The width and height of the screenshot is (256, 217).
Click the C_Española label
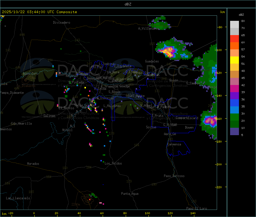123,66
